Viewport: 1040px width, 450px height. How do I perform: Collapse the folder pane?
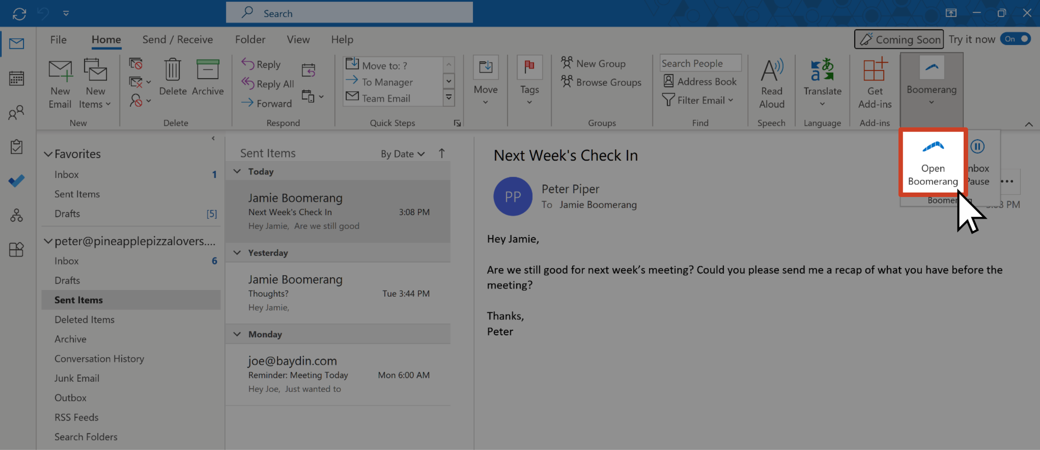(213, 139)
